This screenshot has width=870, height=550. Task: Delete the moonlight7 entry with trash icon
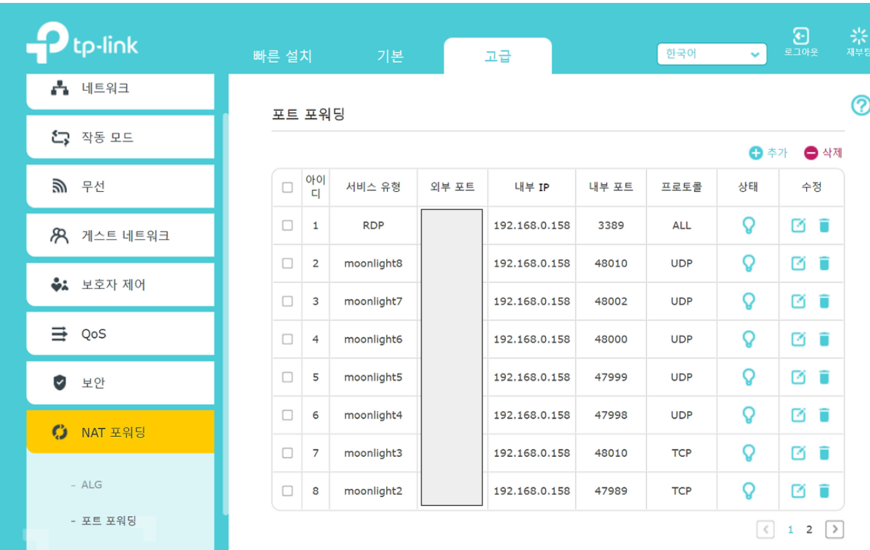coord(824,301)
